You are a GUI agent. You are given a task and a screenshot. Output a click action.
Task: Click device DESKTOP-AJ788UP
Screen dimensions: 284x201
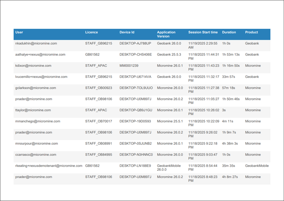click(x=135, y=43)
